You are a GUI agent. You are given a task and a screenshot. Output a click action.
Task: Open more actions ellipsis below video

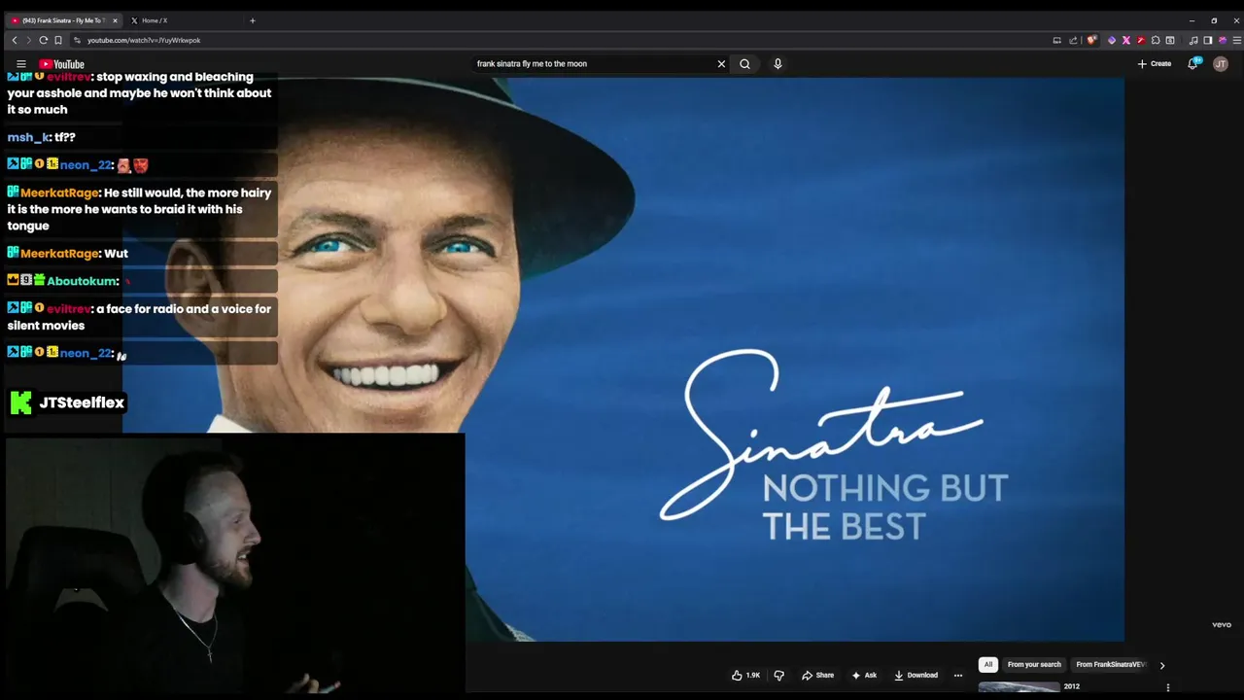(958, 676)
